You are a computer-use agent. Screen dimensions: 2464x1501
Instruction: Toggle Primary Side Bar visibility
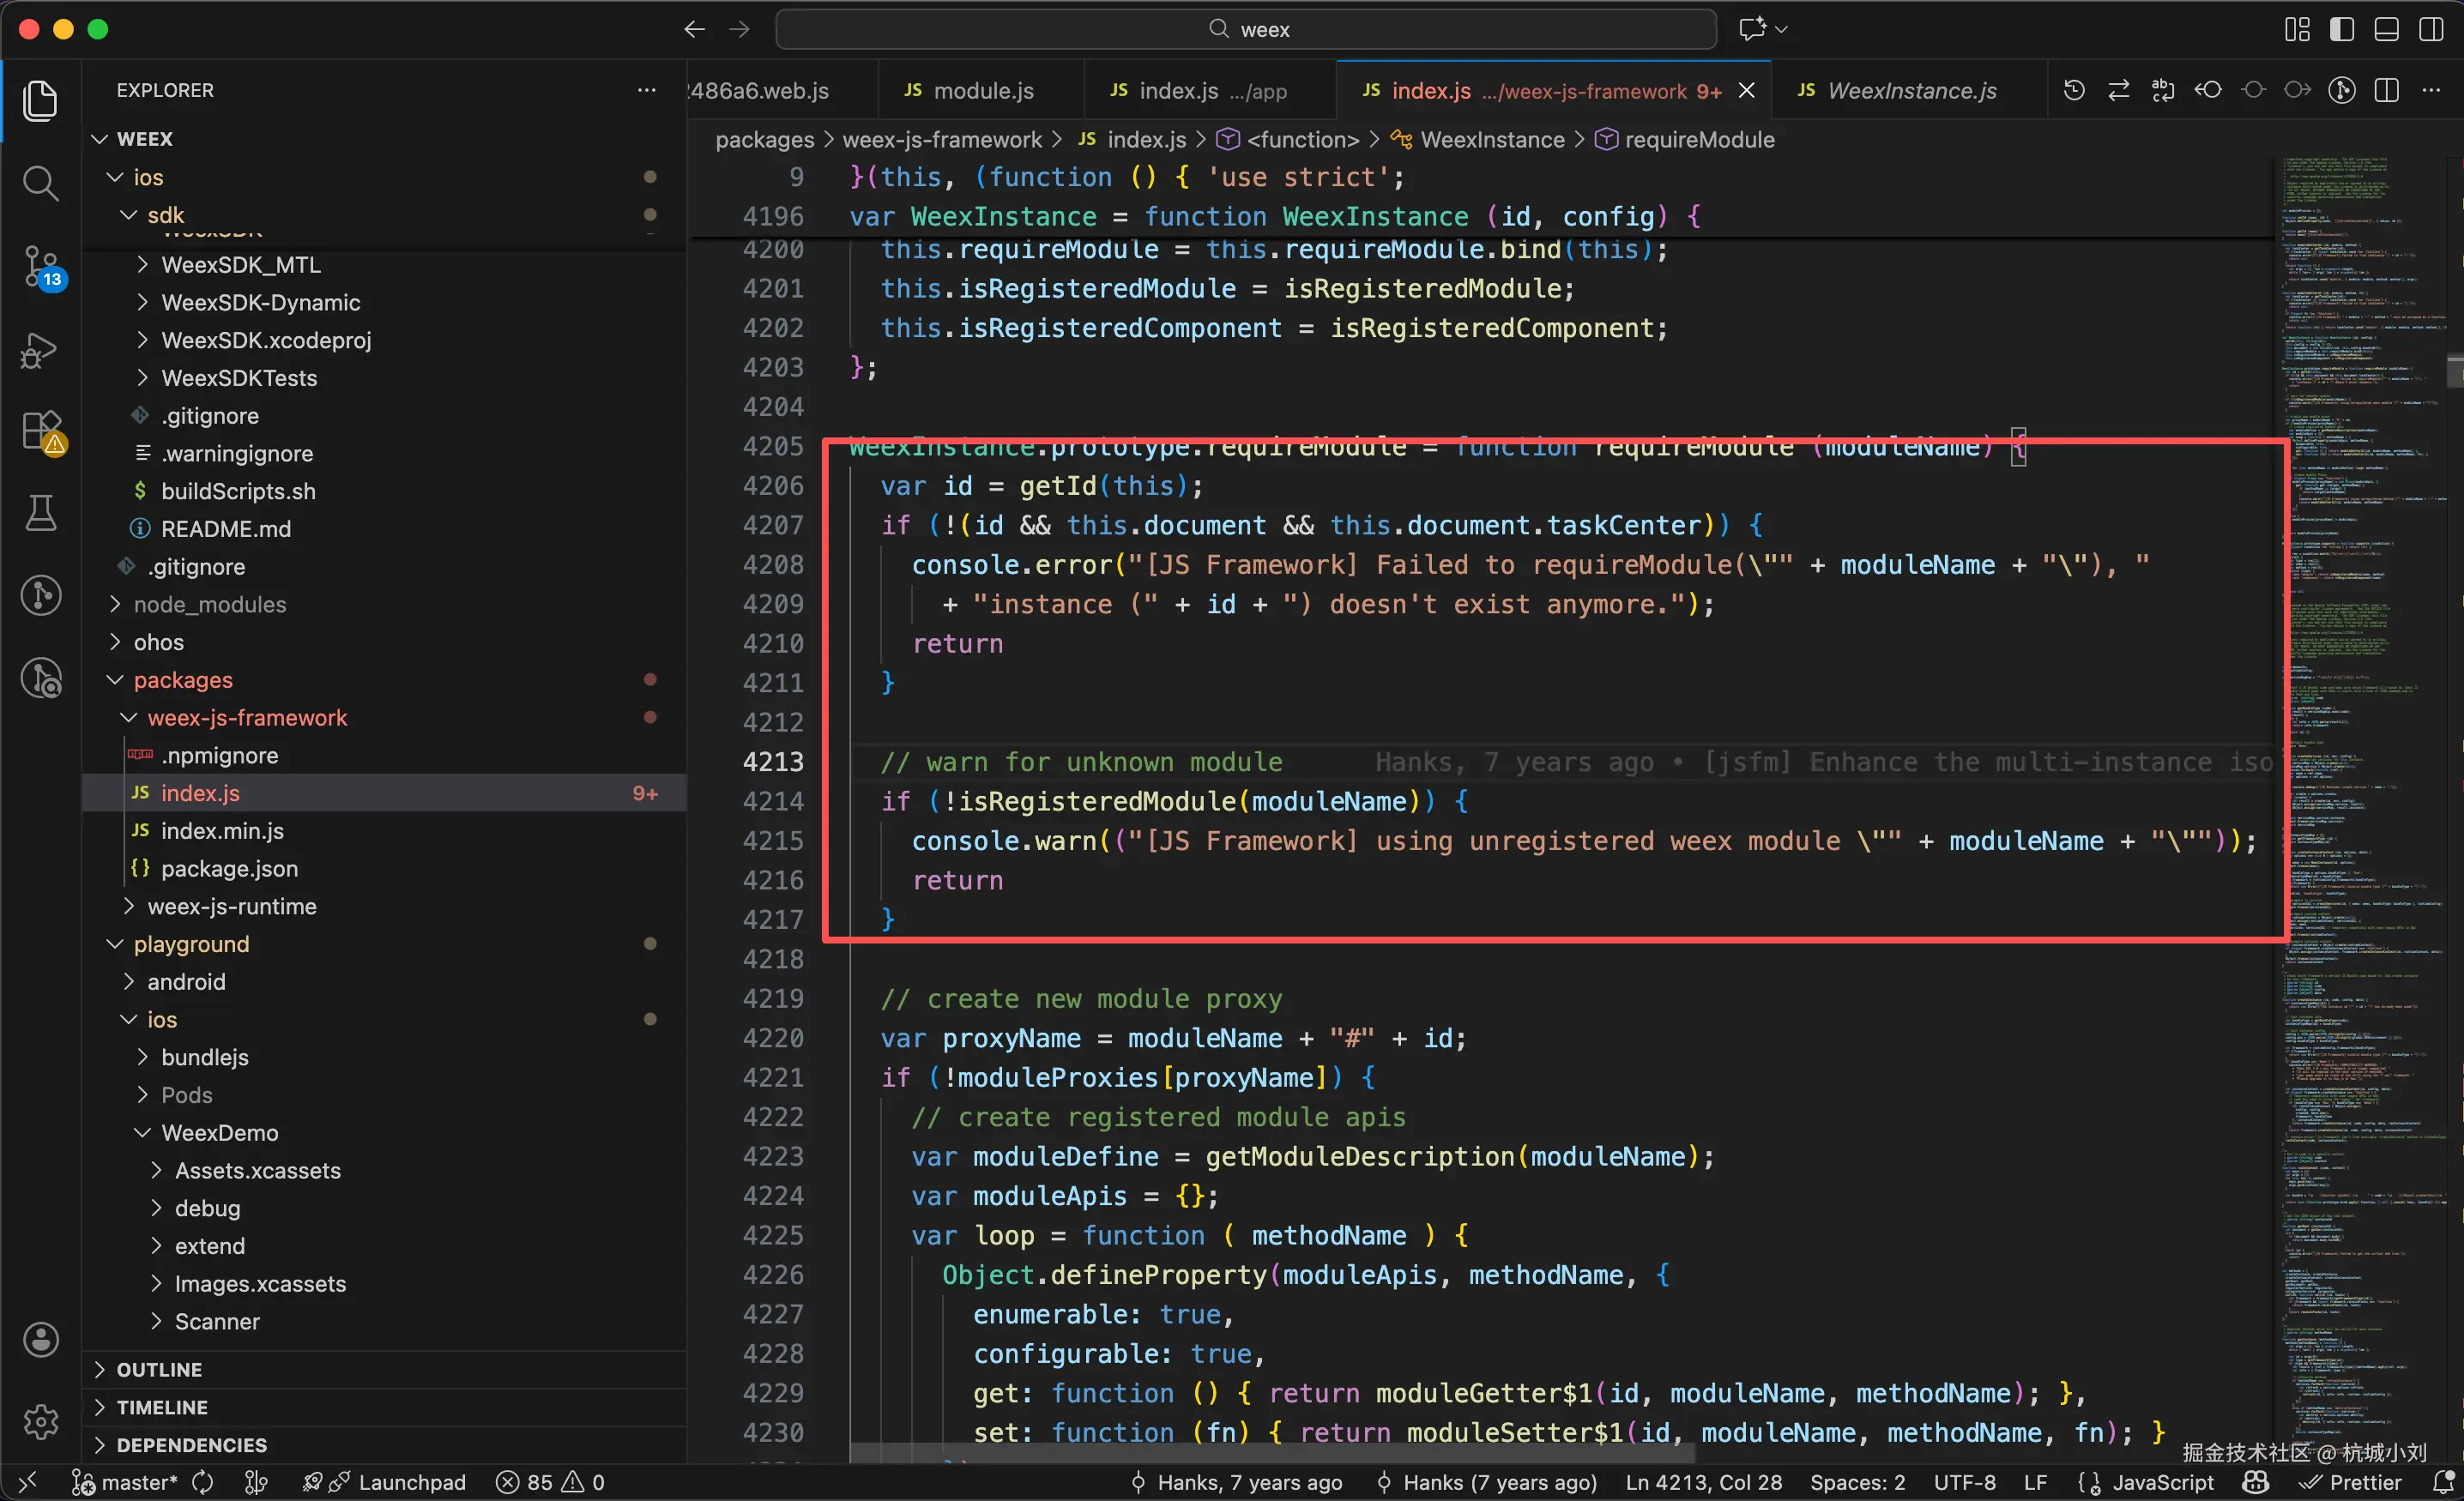pos(2341,29)
